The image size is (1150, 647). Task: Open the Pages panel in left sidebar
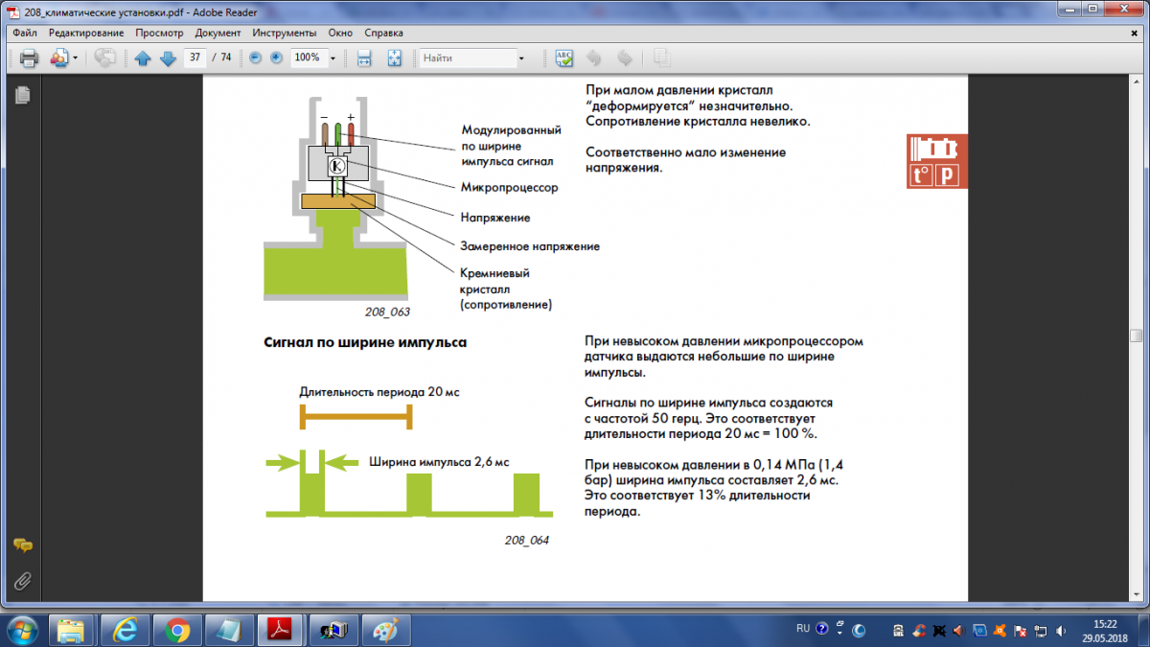pyautogui.click(x=23, y=95)
